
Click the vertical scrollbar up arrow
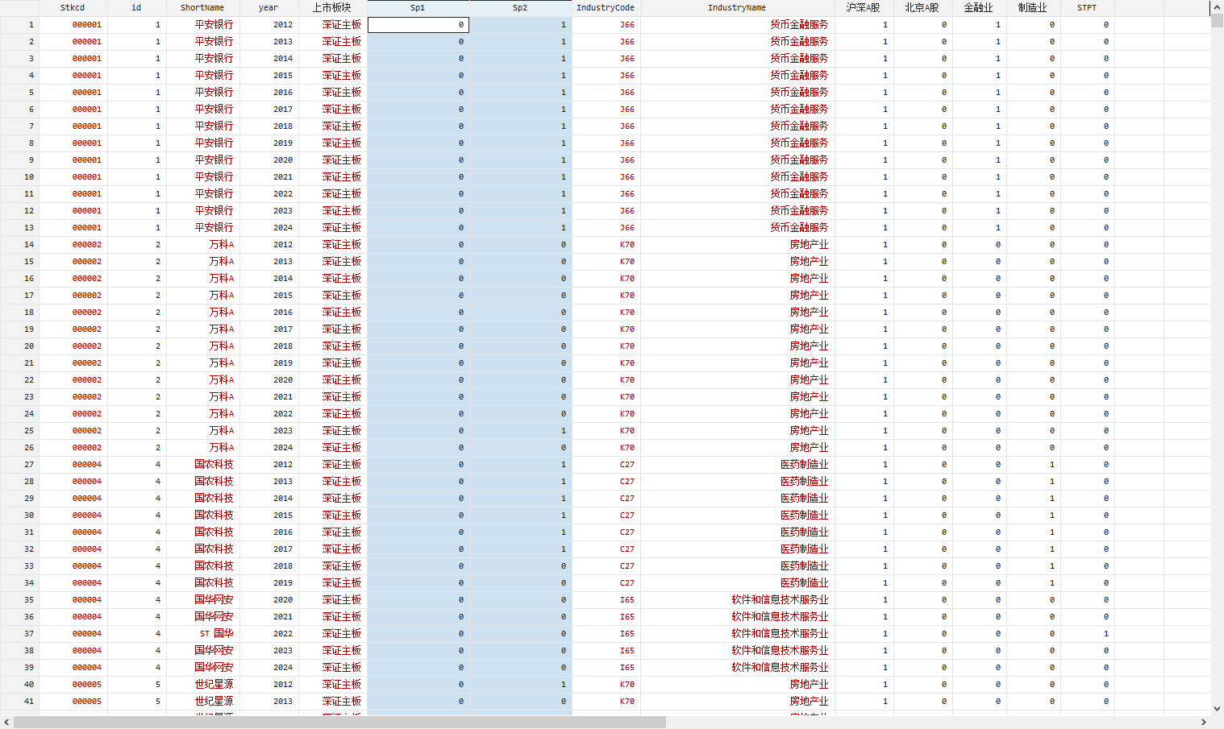click(1217, 7)
